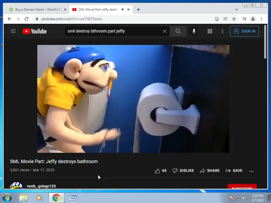The width and height of the screenshot is (271, 203).
Task: View site info lock icon
Action: point(37,19)
